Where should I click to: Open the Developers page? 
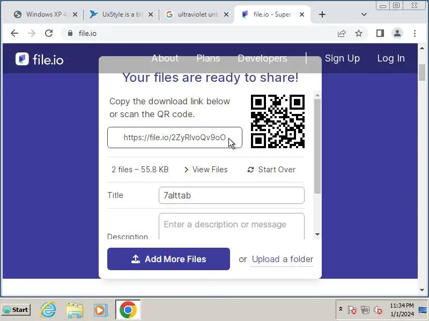262,58
